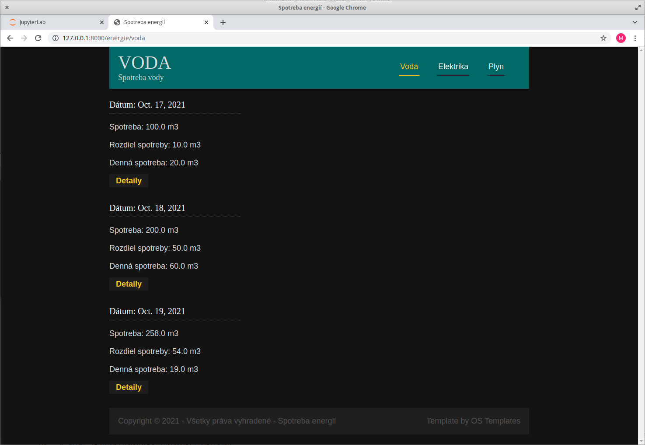The image size is (645, 445).
Task: Open Detaily for Oct. 18, 2021
Action: coord(129,284)
